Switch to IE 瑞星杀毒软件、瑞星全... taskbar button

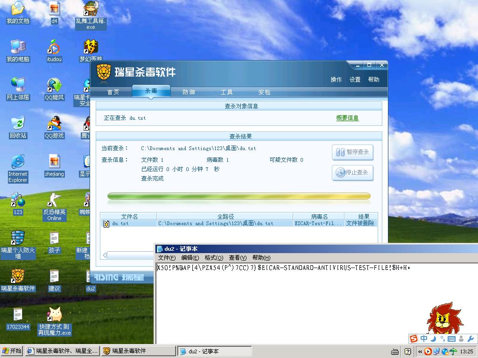click(x=63, y=351)
